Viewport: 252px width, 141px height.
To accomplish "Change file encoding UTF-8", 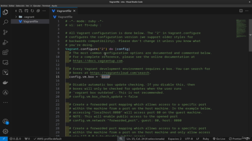I will click(189, 139).
